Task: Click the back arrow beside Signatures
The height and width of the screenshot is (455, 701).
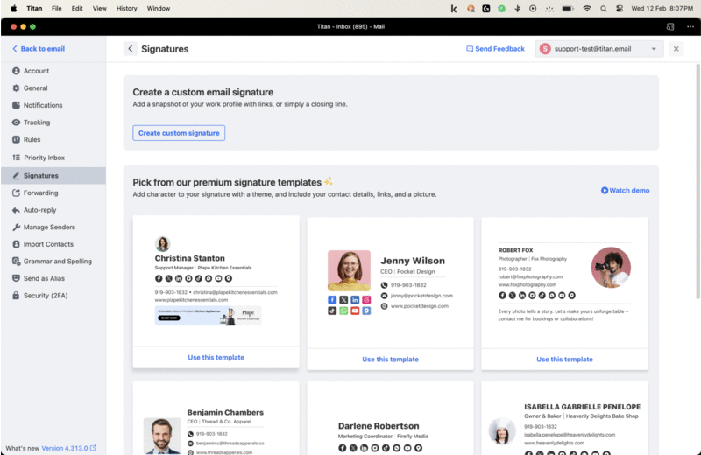Action: 131,49
